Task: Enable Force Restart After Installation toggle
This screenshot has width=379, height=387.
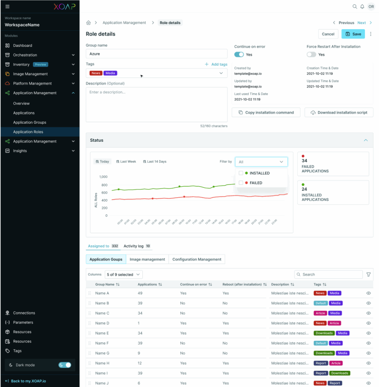Action: [311, 54]
